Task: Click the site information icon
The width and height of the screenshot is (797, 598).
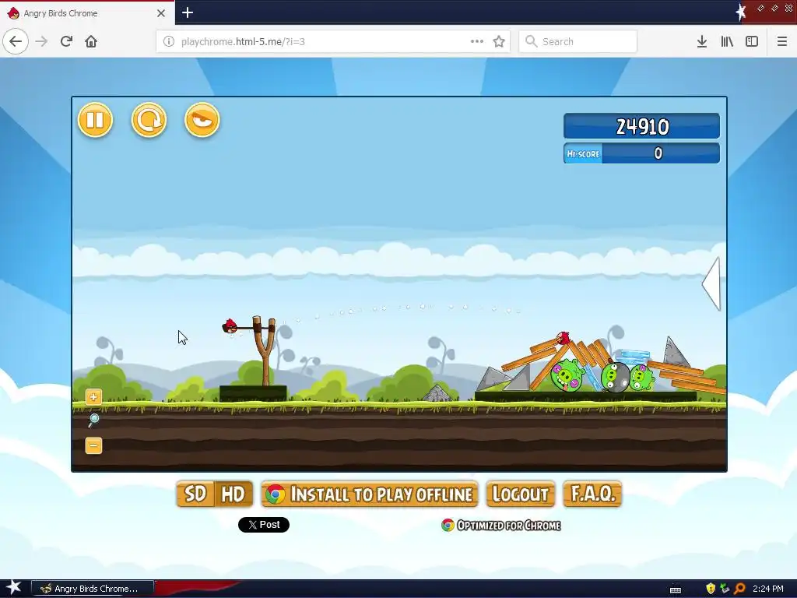Action: click(169, 42)
